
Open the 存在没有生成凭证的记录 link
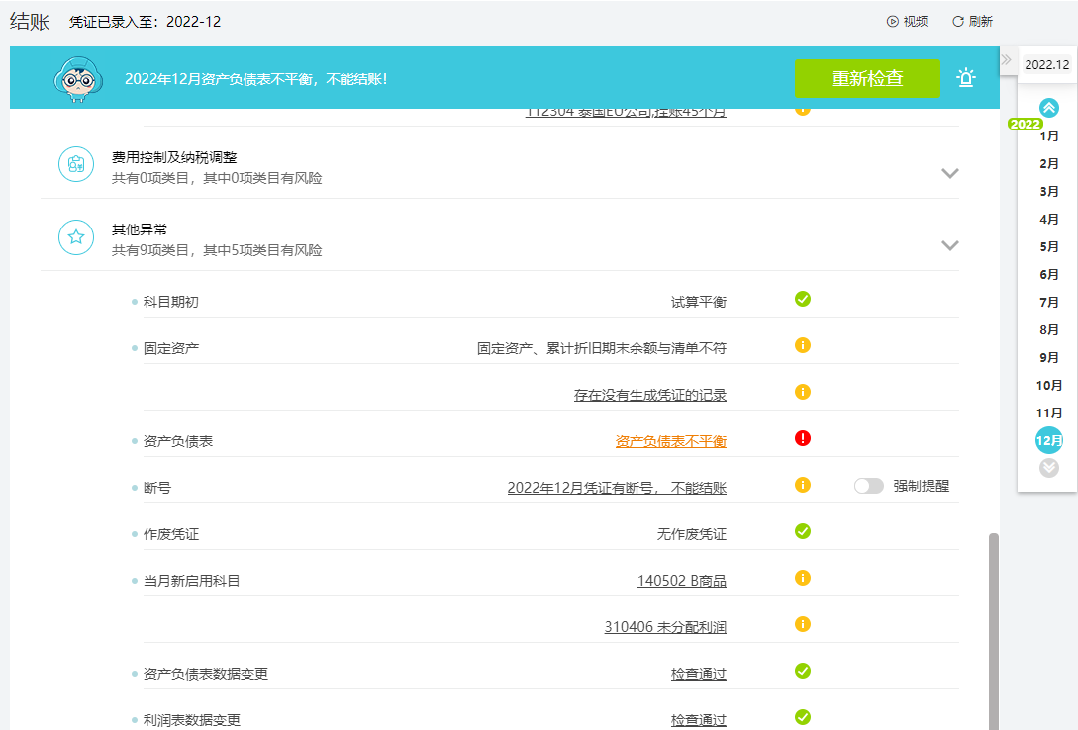point(649,395)
